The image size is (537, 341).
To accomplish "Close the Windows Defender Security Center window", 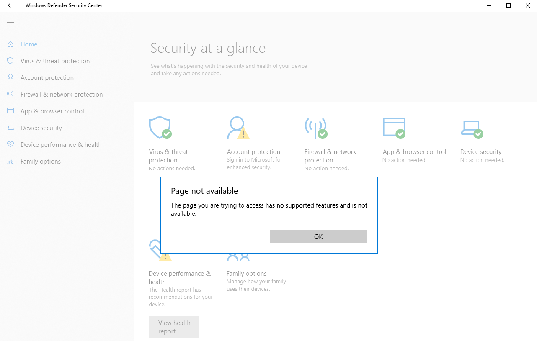I will tap(528, 5).
